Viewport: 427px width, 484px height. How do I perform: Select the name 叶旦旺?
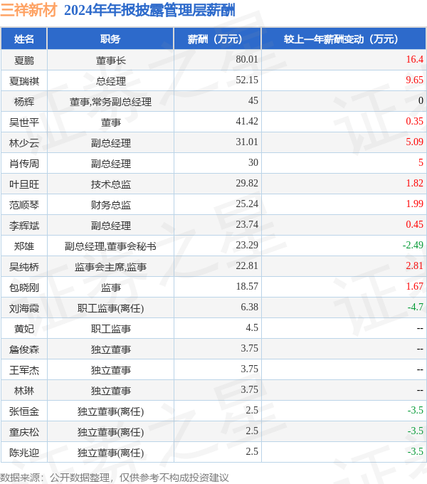(x=24, y=184)
